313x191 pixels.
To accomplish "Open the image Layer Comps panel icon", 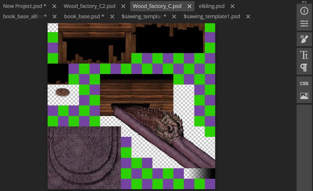I will 304,96.
